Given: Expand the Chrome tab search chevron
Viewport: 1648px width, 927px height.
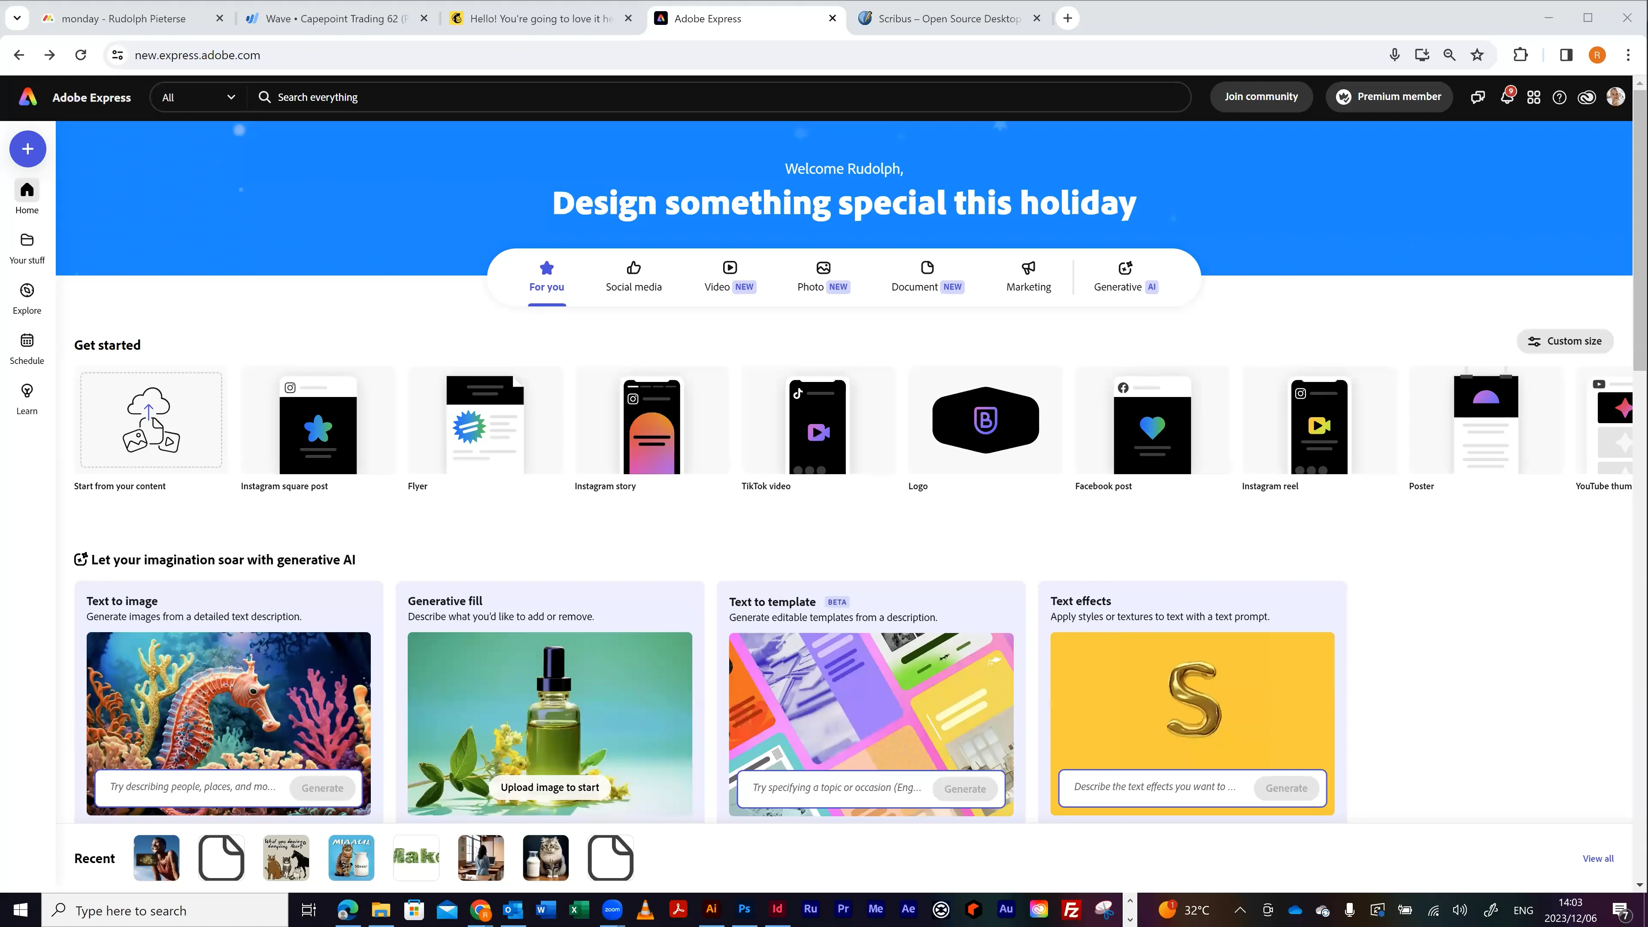Looking at the screenshot, I should (17, 18).
